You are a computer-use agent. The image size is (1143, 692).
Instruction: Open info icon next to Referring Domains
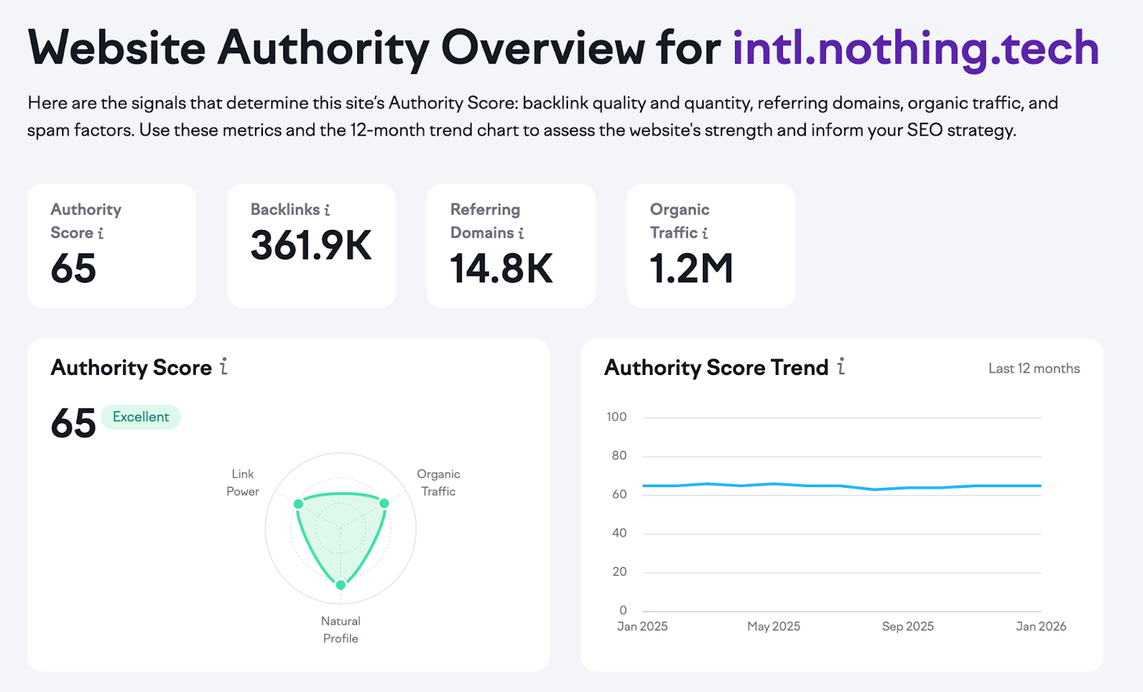[521, 234]
